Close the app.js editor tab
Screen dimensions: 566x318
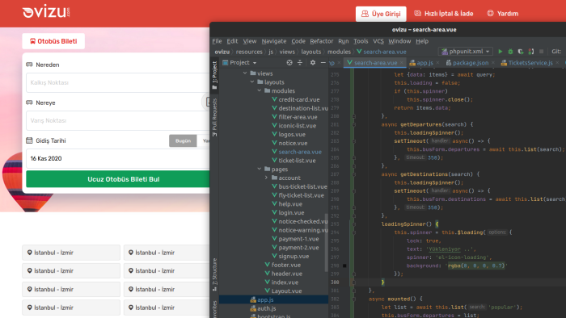[438, 63]
